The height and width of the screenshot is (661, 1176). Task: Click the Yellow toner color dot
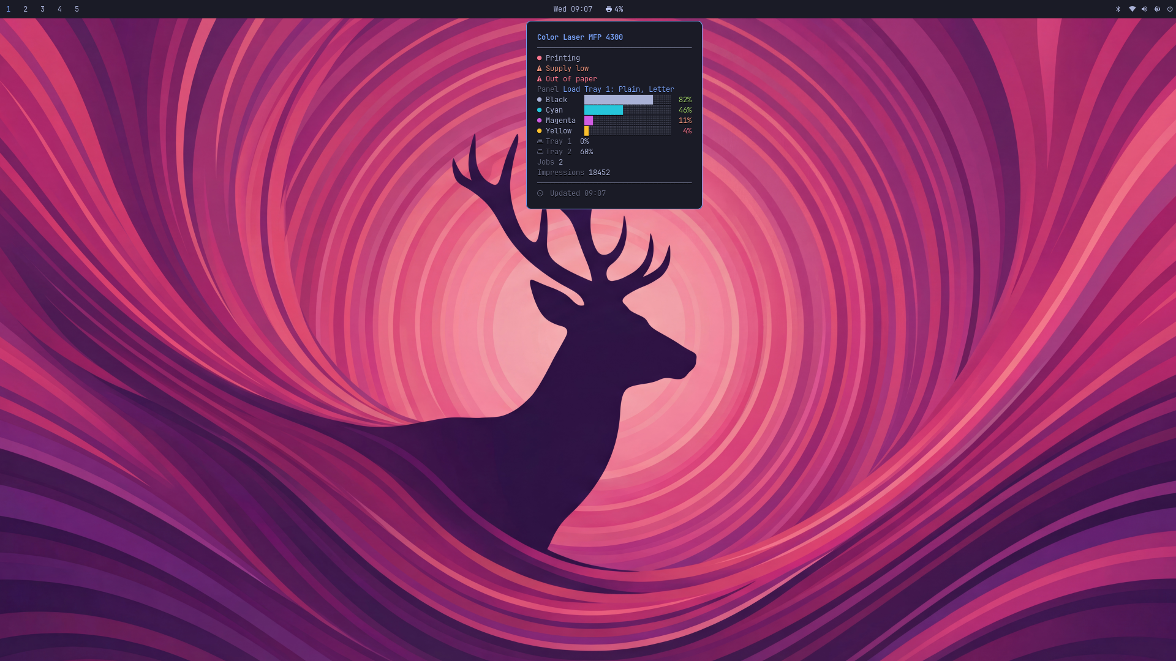click(540, 131)
